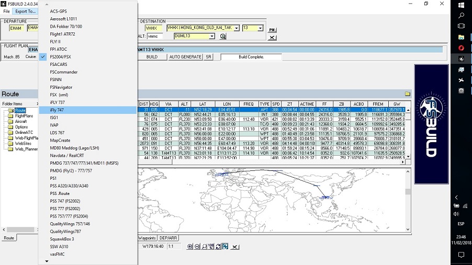This screenshot has height=265, width=472.
Task: Switch to the Waypoints tab
Action: 147,238
